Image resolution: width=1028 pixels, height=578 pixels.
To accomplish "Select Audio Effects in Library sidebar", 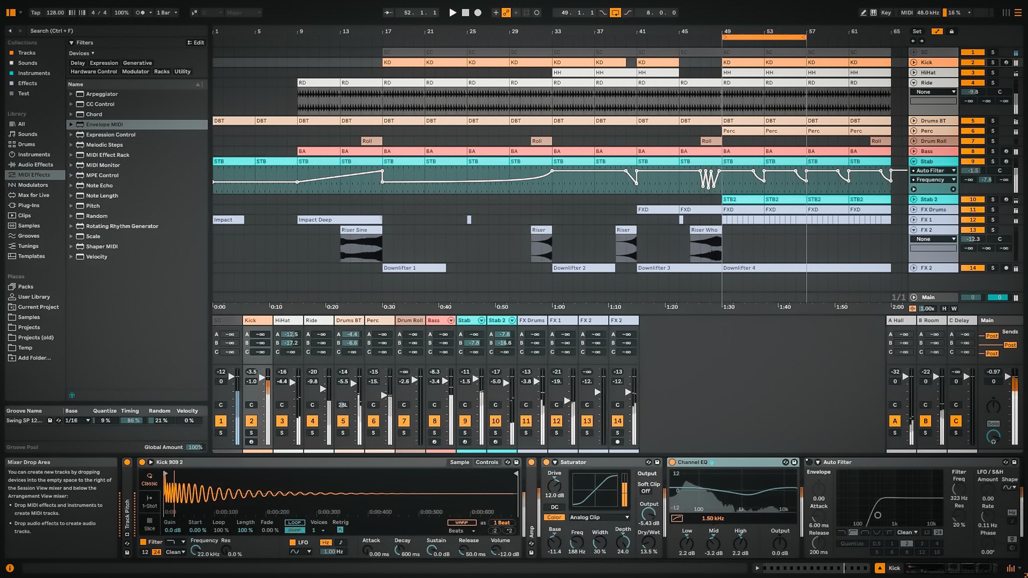I will (x=35, y=165).
